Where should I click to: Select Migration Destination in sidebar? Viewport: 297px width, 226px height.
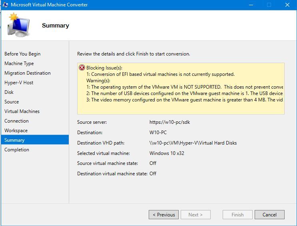28,73
